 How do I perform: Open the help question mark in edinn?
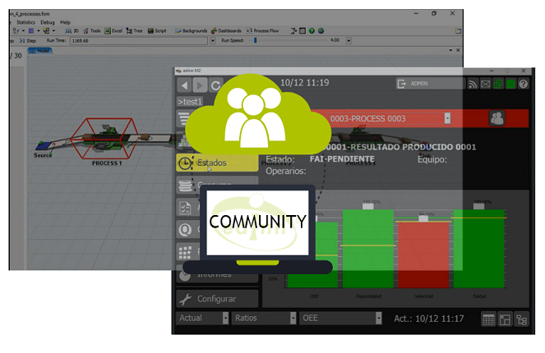(524, 84)
